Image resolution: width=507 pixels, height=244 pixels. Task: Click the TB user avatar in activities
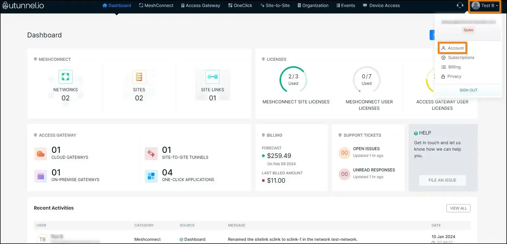[x=42, y=239]
